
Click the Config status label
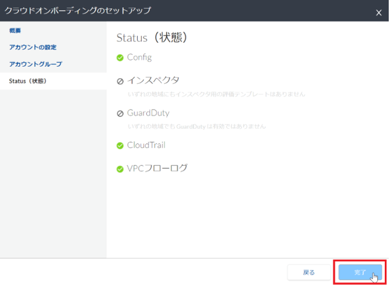(140, 58)
